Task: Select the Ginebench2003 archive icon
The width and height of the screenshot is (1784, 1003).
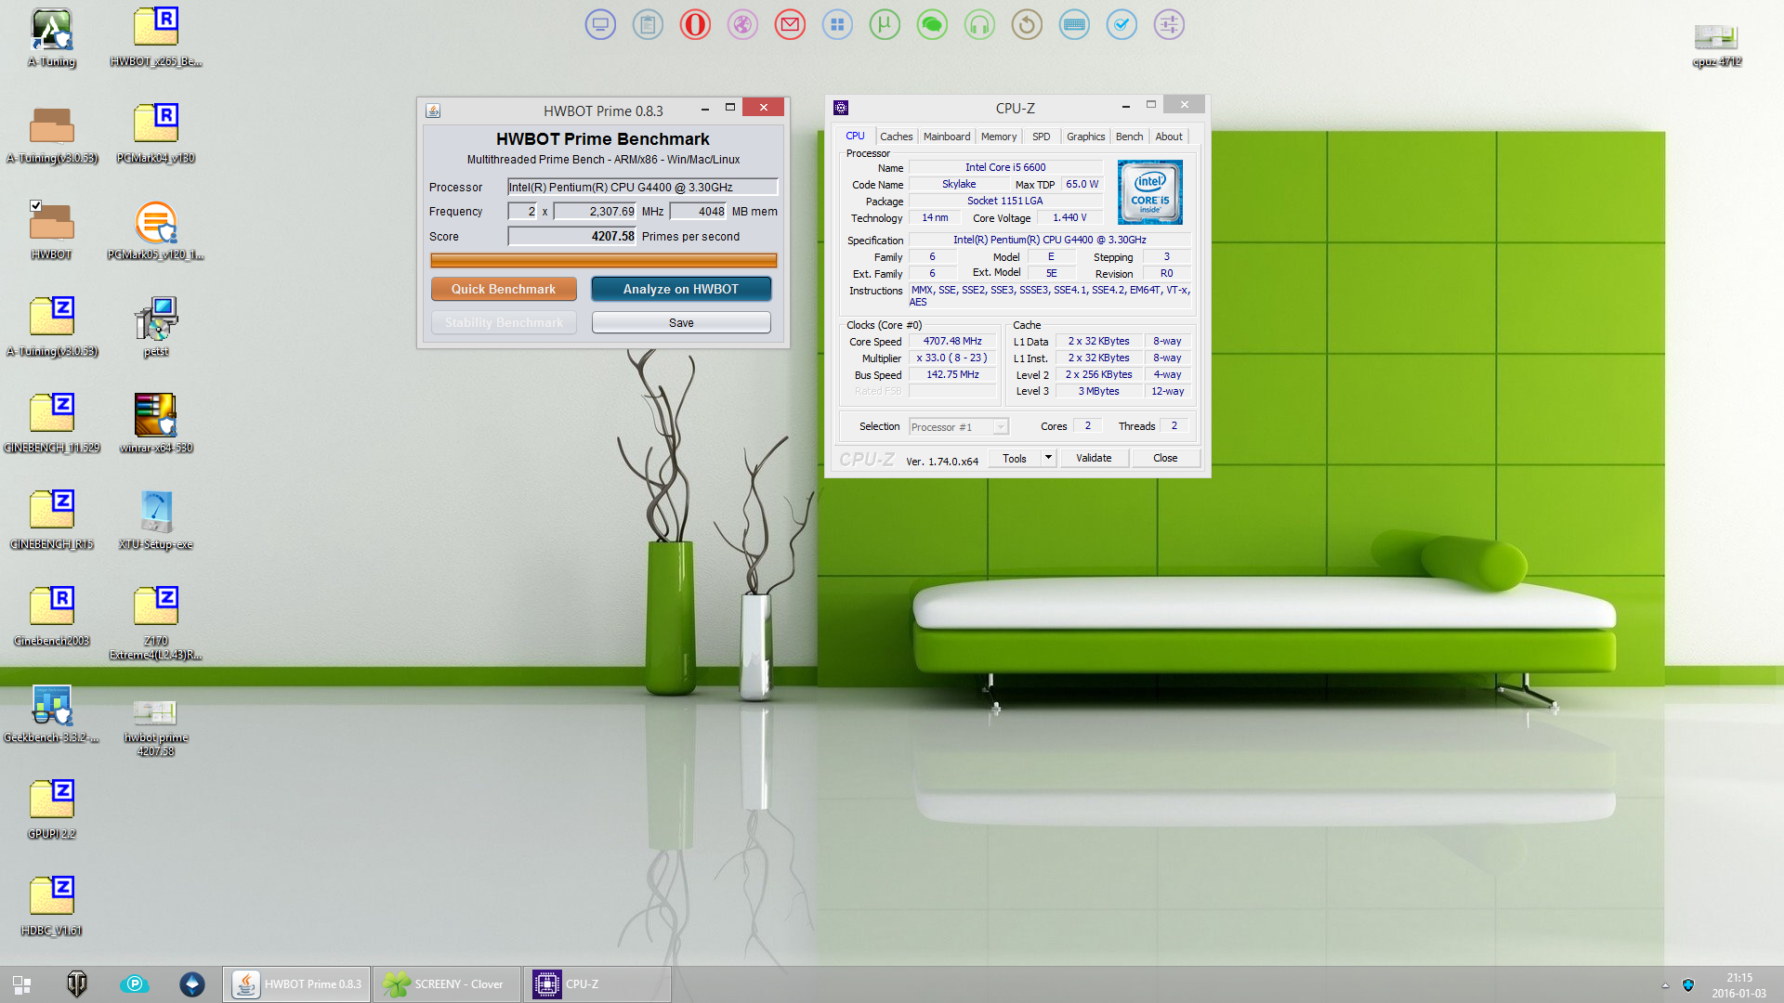Action: (x=52, y=617)
